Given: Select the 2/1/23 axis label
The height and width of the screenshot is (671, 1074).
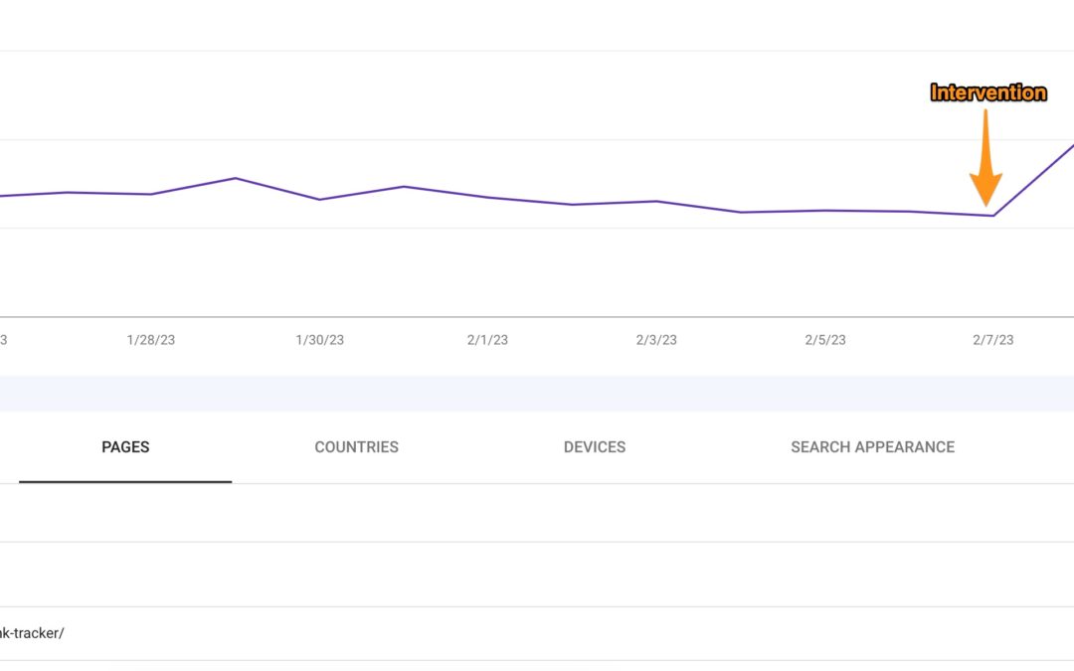Looking at the screenshot, I should (487, 339).
